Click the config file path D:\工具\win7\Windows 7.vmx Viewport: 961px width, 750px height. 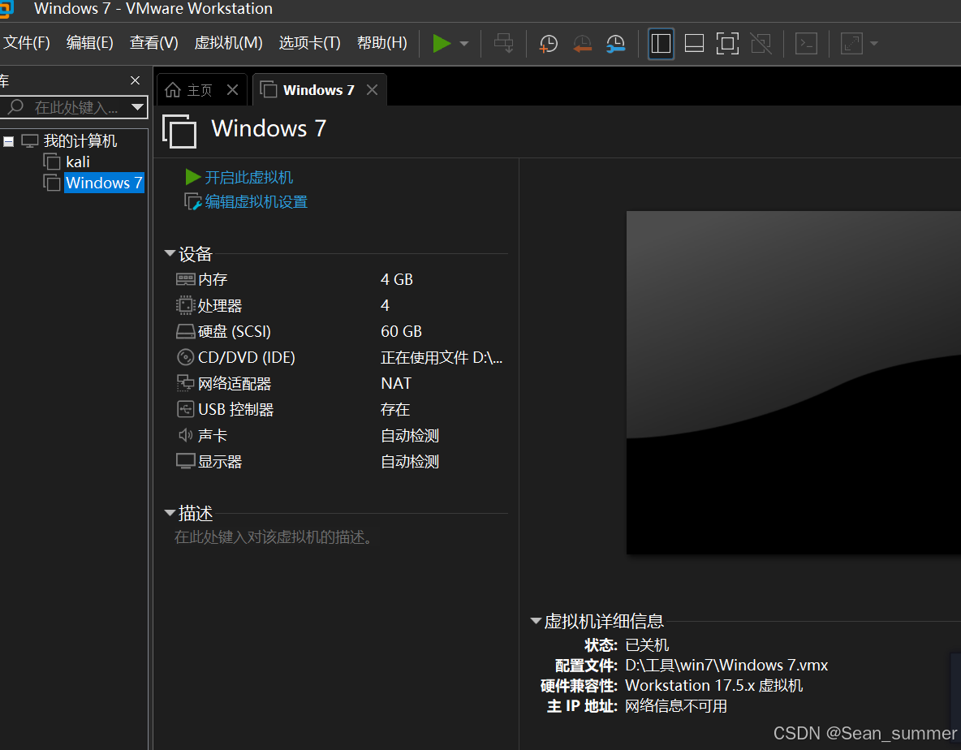click(726, 666)
